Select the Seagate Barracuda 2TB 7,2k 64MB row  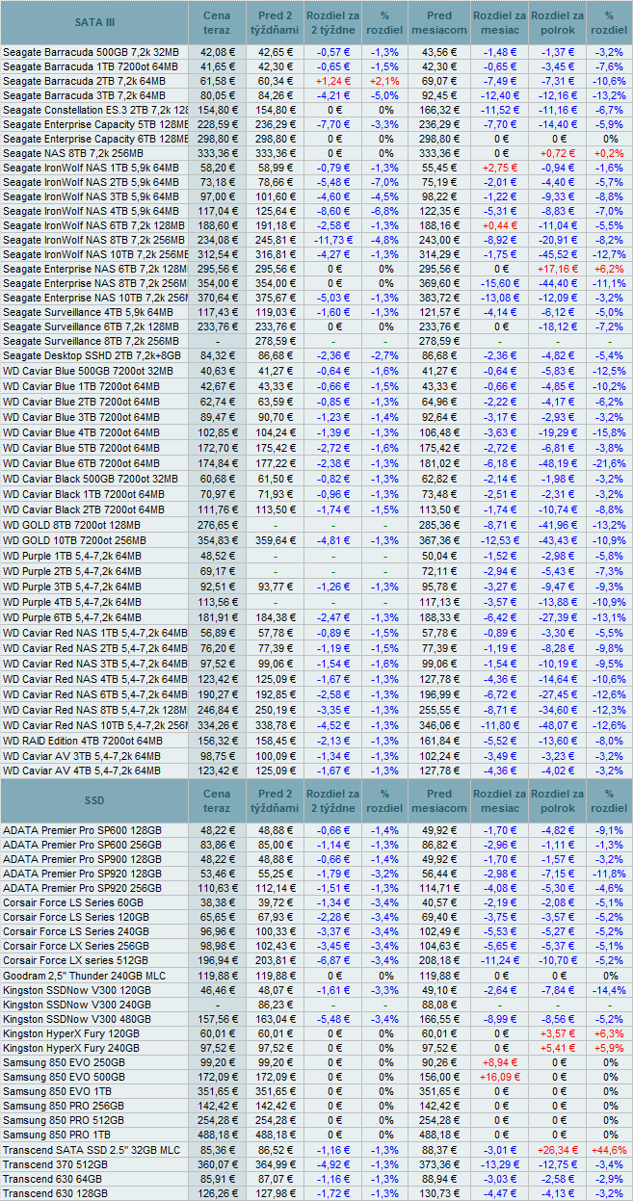pos(316,81)
